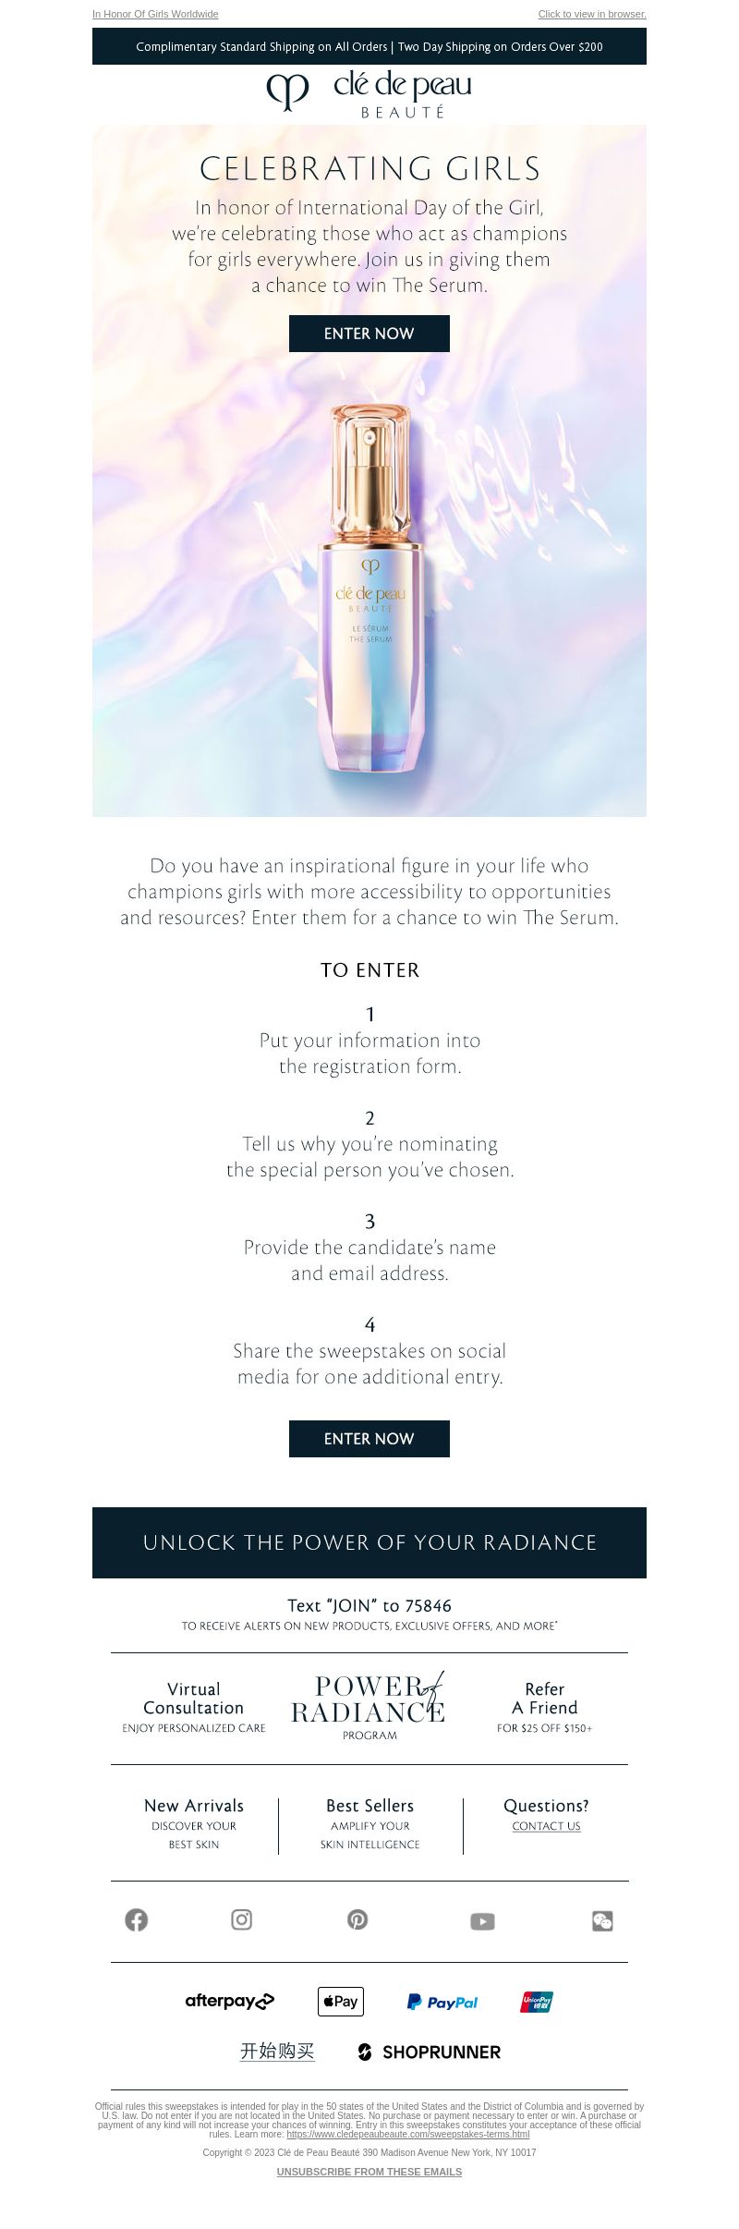This screenshot has height=2229, width=739.
Task: Click the top ENTER NOW button
Action: tap(369, 334)
